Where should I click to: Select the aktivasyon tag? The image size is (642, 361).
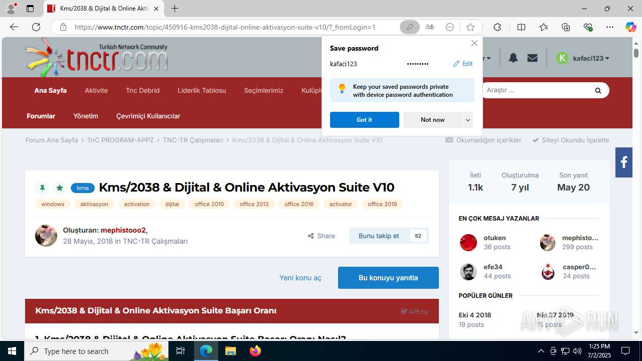94,204
